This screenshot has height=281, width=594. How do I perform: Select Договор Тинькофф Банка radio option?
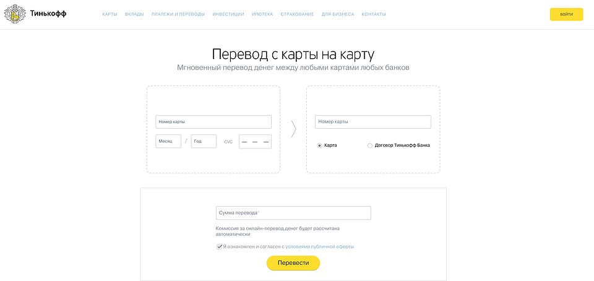click(370, 145)
